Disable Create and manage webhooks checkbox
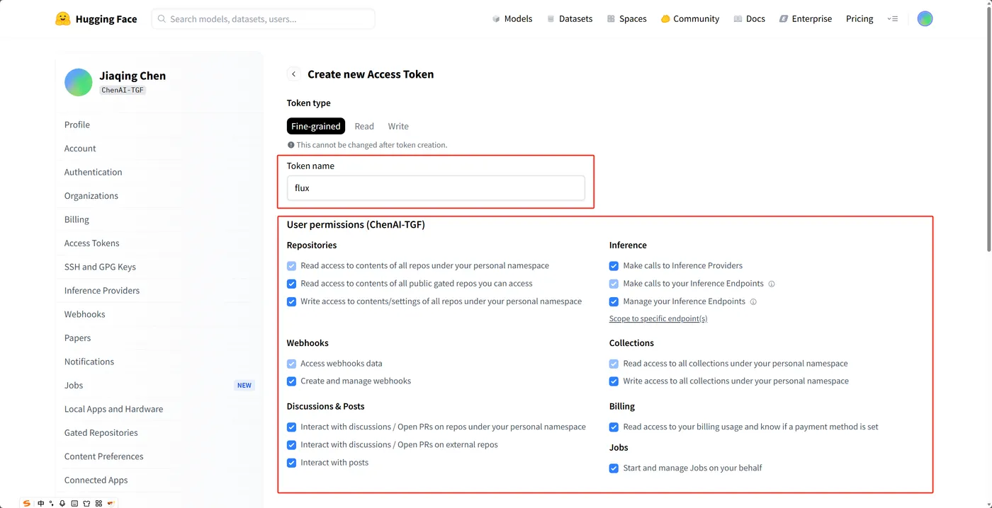992x508 pixels. (291, 381)
